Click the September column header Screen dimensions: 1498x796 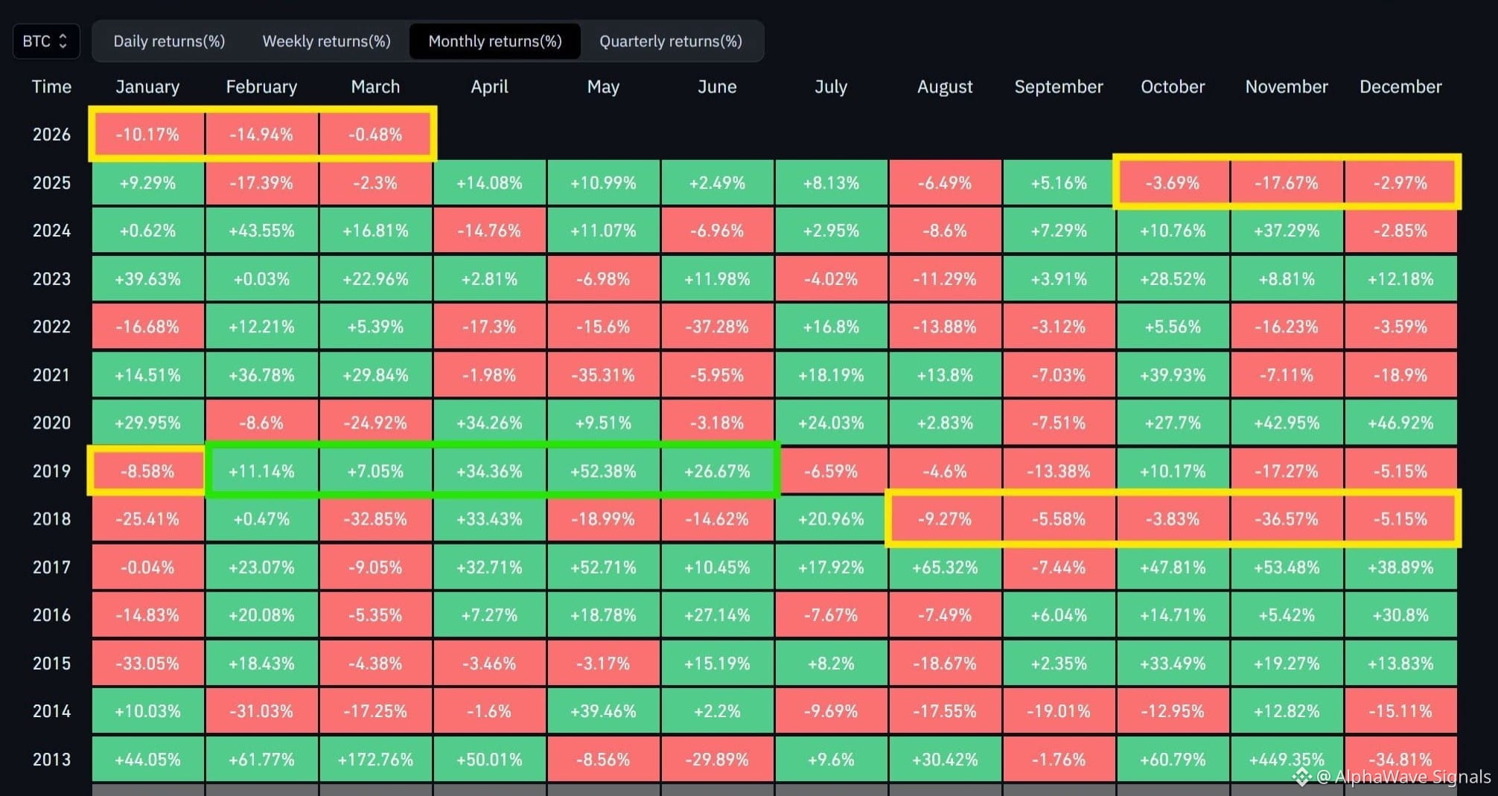pyautogui.click(x=1059, y=86)
